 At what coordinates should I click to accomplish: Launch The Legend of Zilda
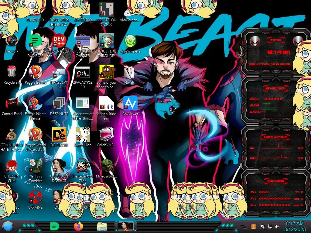pos(83,171)
